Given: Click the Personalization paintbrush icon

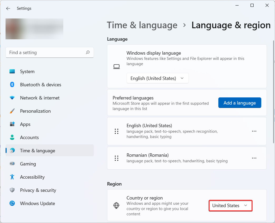Looking at the screenshot, I should click(x=12, y=111).
